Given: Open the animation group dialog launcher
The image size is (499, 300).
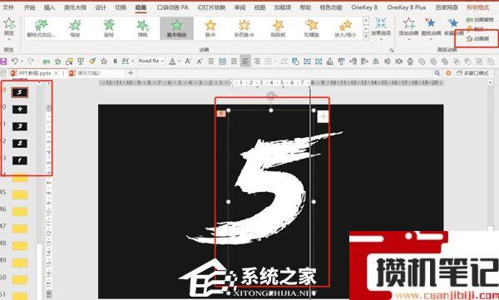Looking at the screenshot, I should point(392,50).
